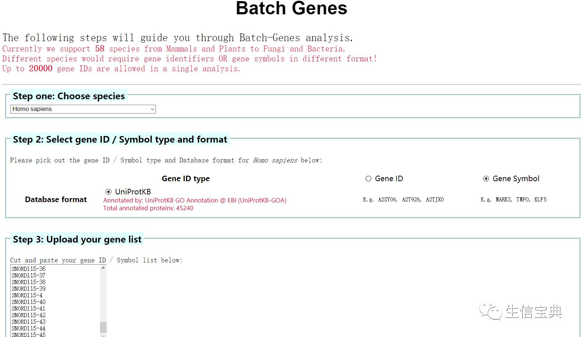Click the SNORD115-38 entry in gene list

(x=29, y=282)
